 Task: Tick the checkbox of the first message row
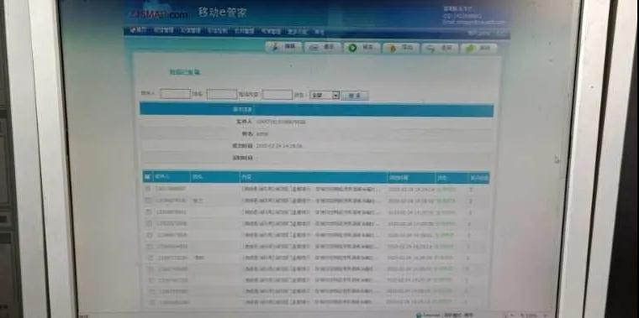coord(148,189)
